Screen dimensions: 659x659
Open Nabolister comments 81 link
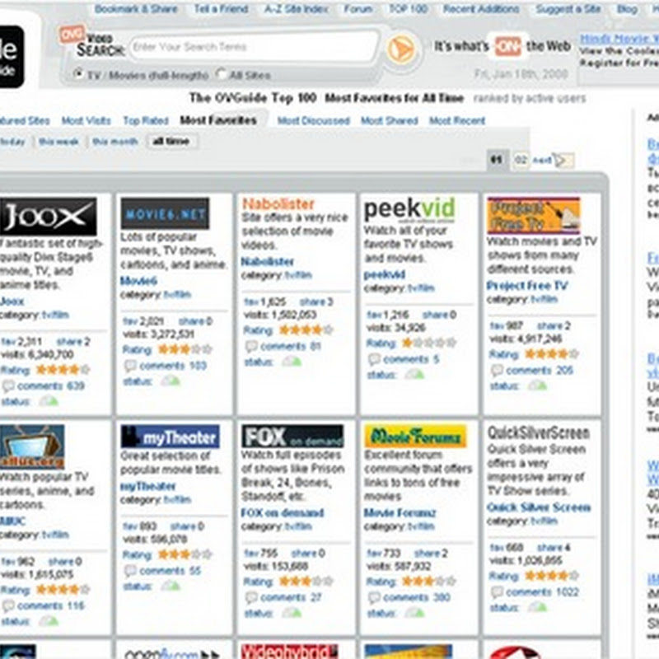(291, 346)
